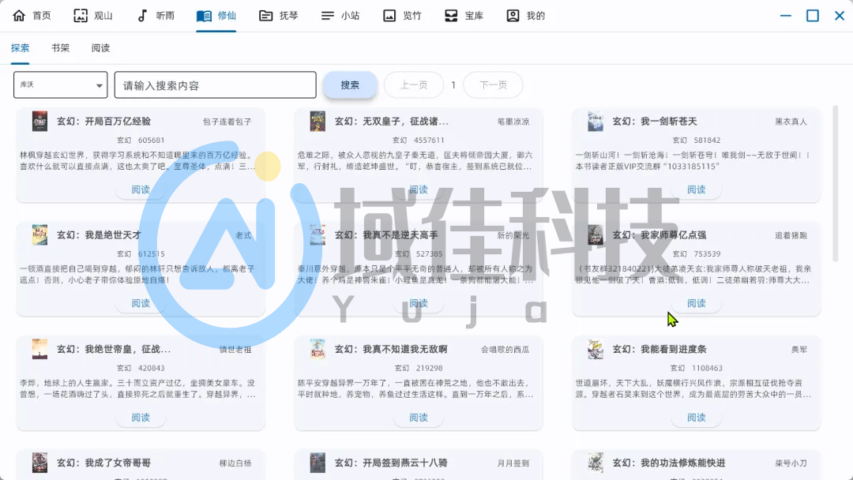Click 阅读 under 玄幻：我是绝世天才
853x480 pixels.
pos(141,303)
